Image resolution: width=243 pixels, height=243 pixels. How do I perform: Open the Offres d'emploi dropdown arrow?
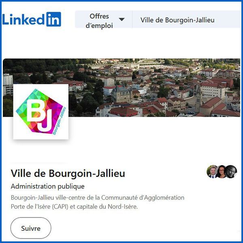click(x=122, y=19)
